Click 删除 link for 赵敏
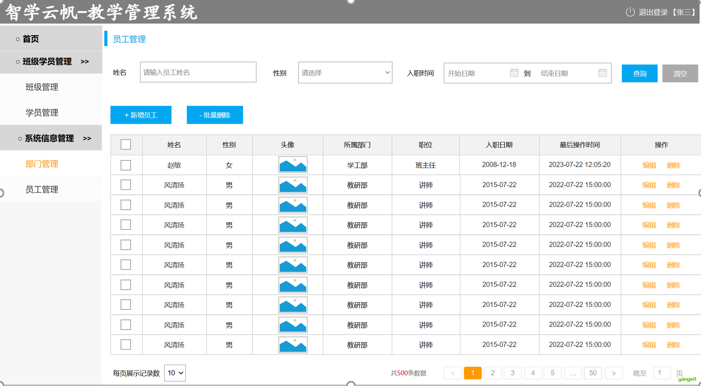 673,165
